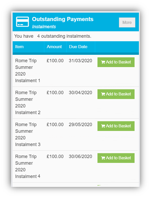Screen dimensions: 151x198
Task: Sort by the Item column header
Action: pos(19,47)
